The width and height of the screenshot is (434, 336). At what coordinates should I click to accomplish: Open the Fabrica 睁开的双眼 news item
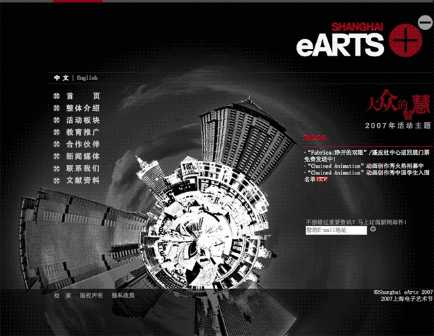click(367, 156)
